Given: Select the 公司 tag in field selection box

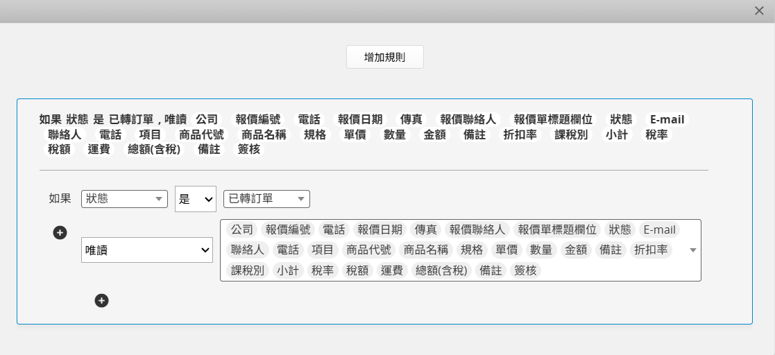Looking at the screenshot, I should click(x=242, y=230).
